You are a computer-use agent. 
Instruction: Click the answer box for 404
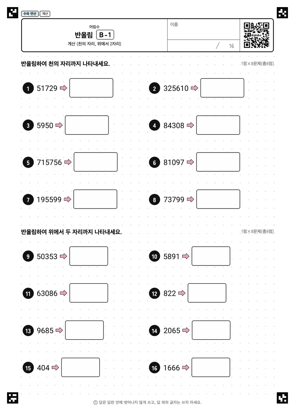coord(81,367)
